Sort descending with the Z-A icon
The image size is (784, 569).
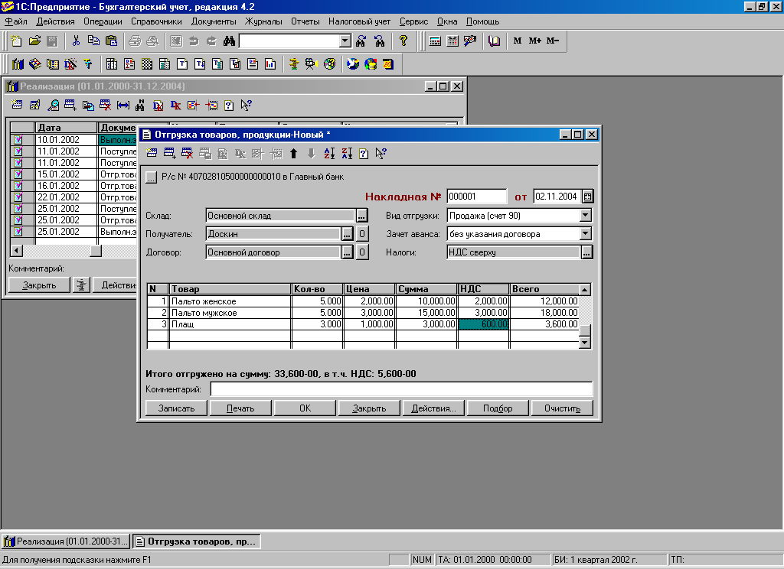pyautogui.click(x=347, y=154)
